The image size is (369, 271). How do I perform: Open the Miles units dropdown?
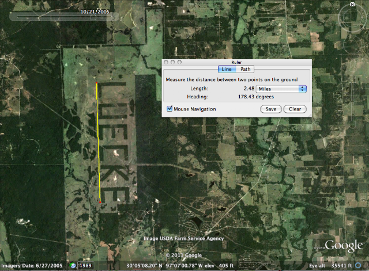[281, 89]
